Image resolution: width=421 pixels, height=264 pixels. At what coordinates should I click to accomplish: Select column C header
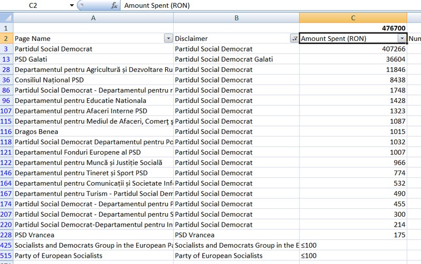353,18
